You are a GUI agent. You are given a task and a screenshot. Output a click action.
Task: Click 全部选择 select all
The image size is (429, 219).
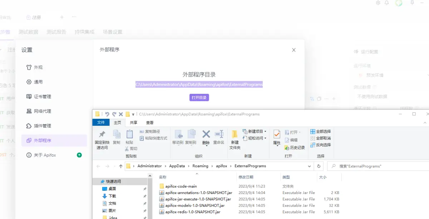(x=321, y=132)
